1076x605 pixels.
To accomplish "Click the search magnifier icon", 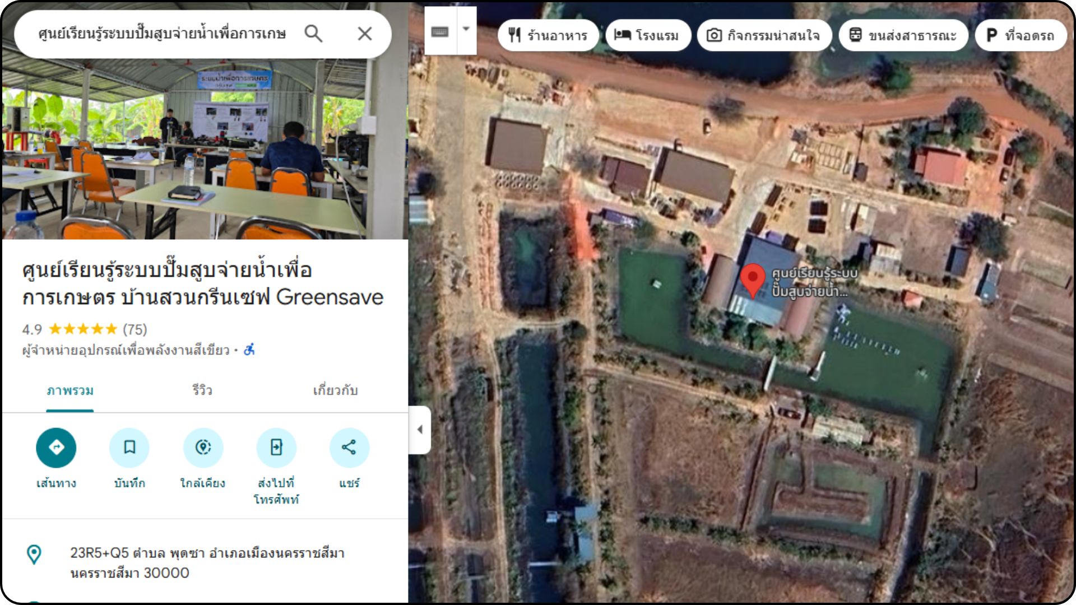I will pos(313,34).
